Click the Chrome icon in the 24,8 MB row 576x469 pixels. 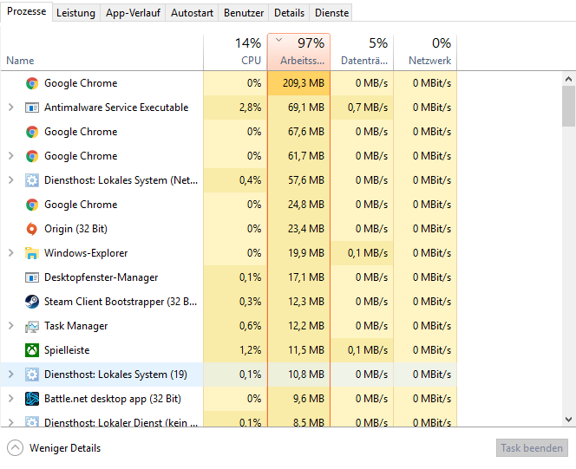tap(32, 205)
